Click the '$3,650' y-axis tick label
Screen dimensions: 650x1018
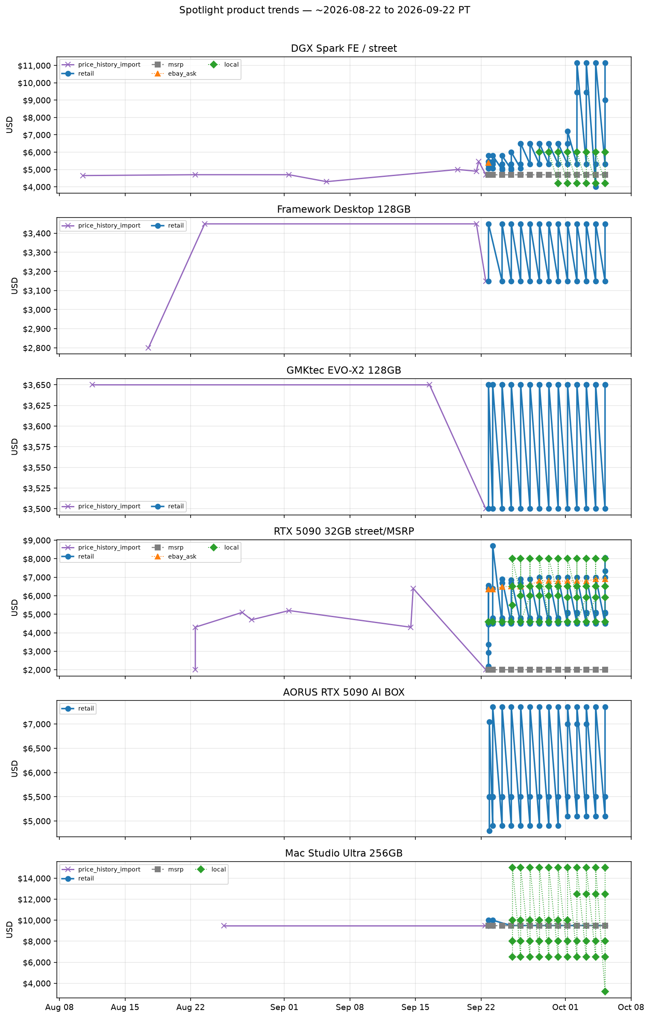click(x=36, y=385)
